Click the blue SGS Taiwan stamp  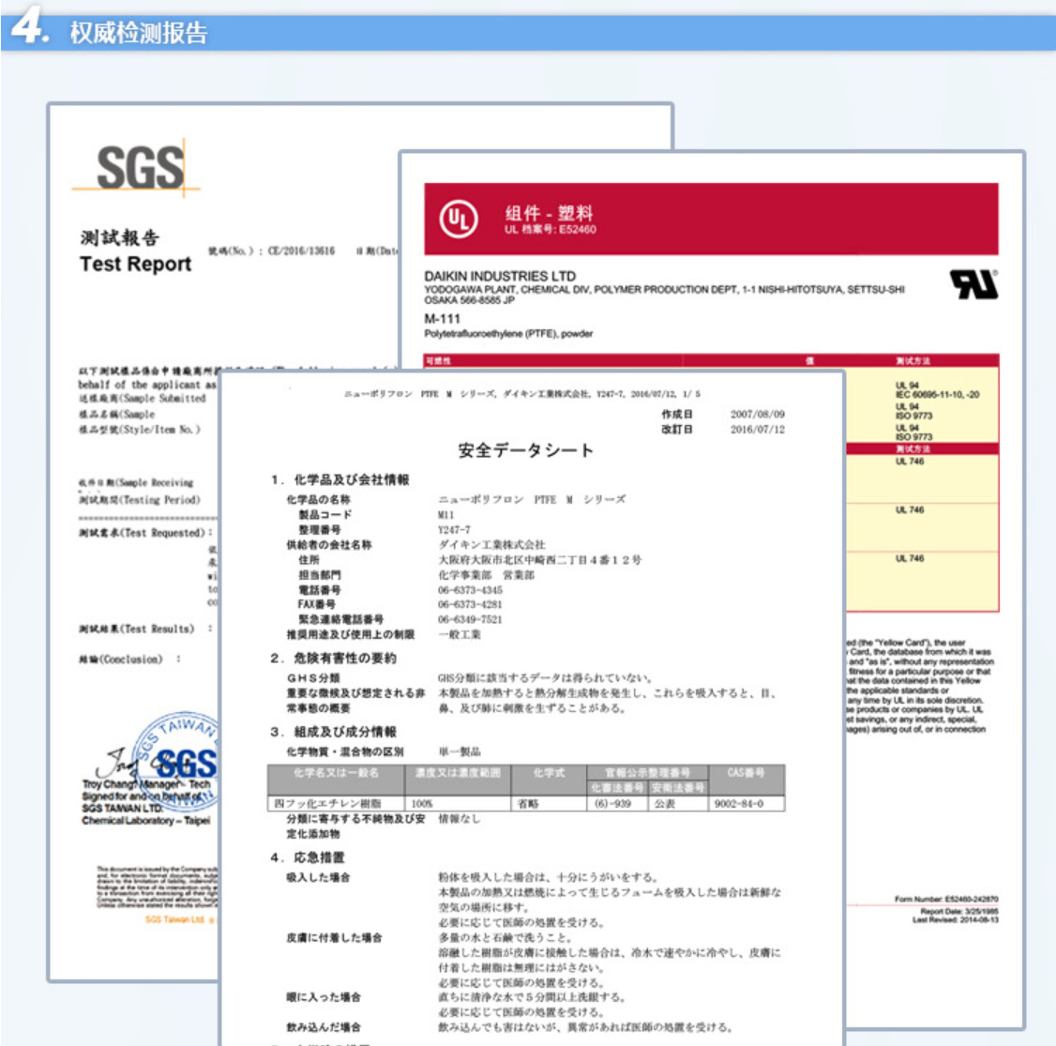(x=176, y=762)
